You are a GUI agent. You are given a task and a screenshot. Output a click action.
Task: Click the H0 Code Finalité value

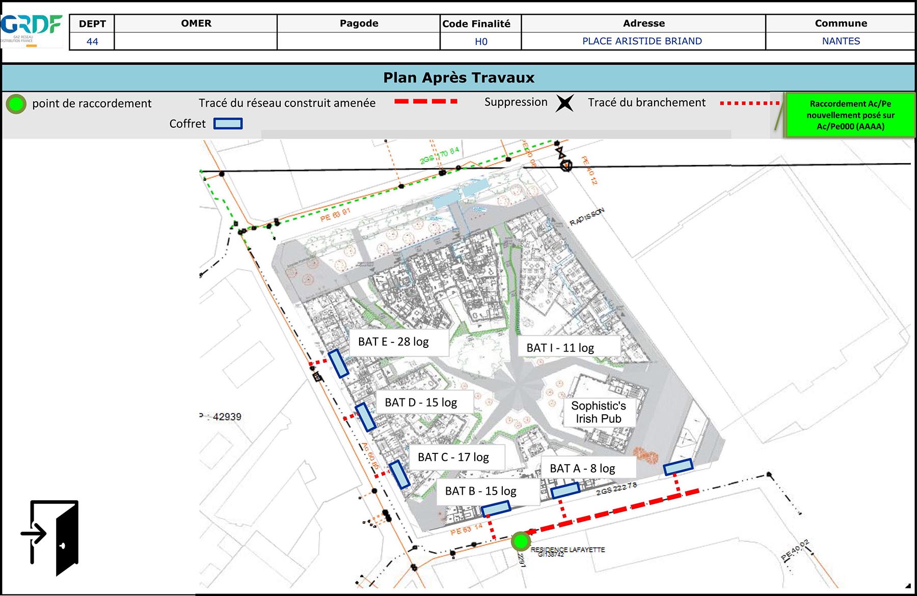point(480,42)
